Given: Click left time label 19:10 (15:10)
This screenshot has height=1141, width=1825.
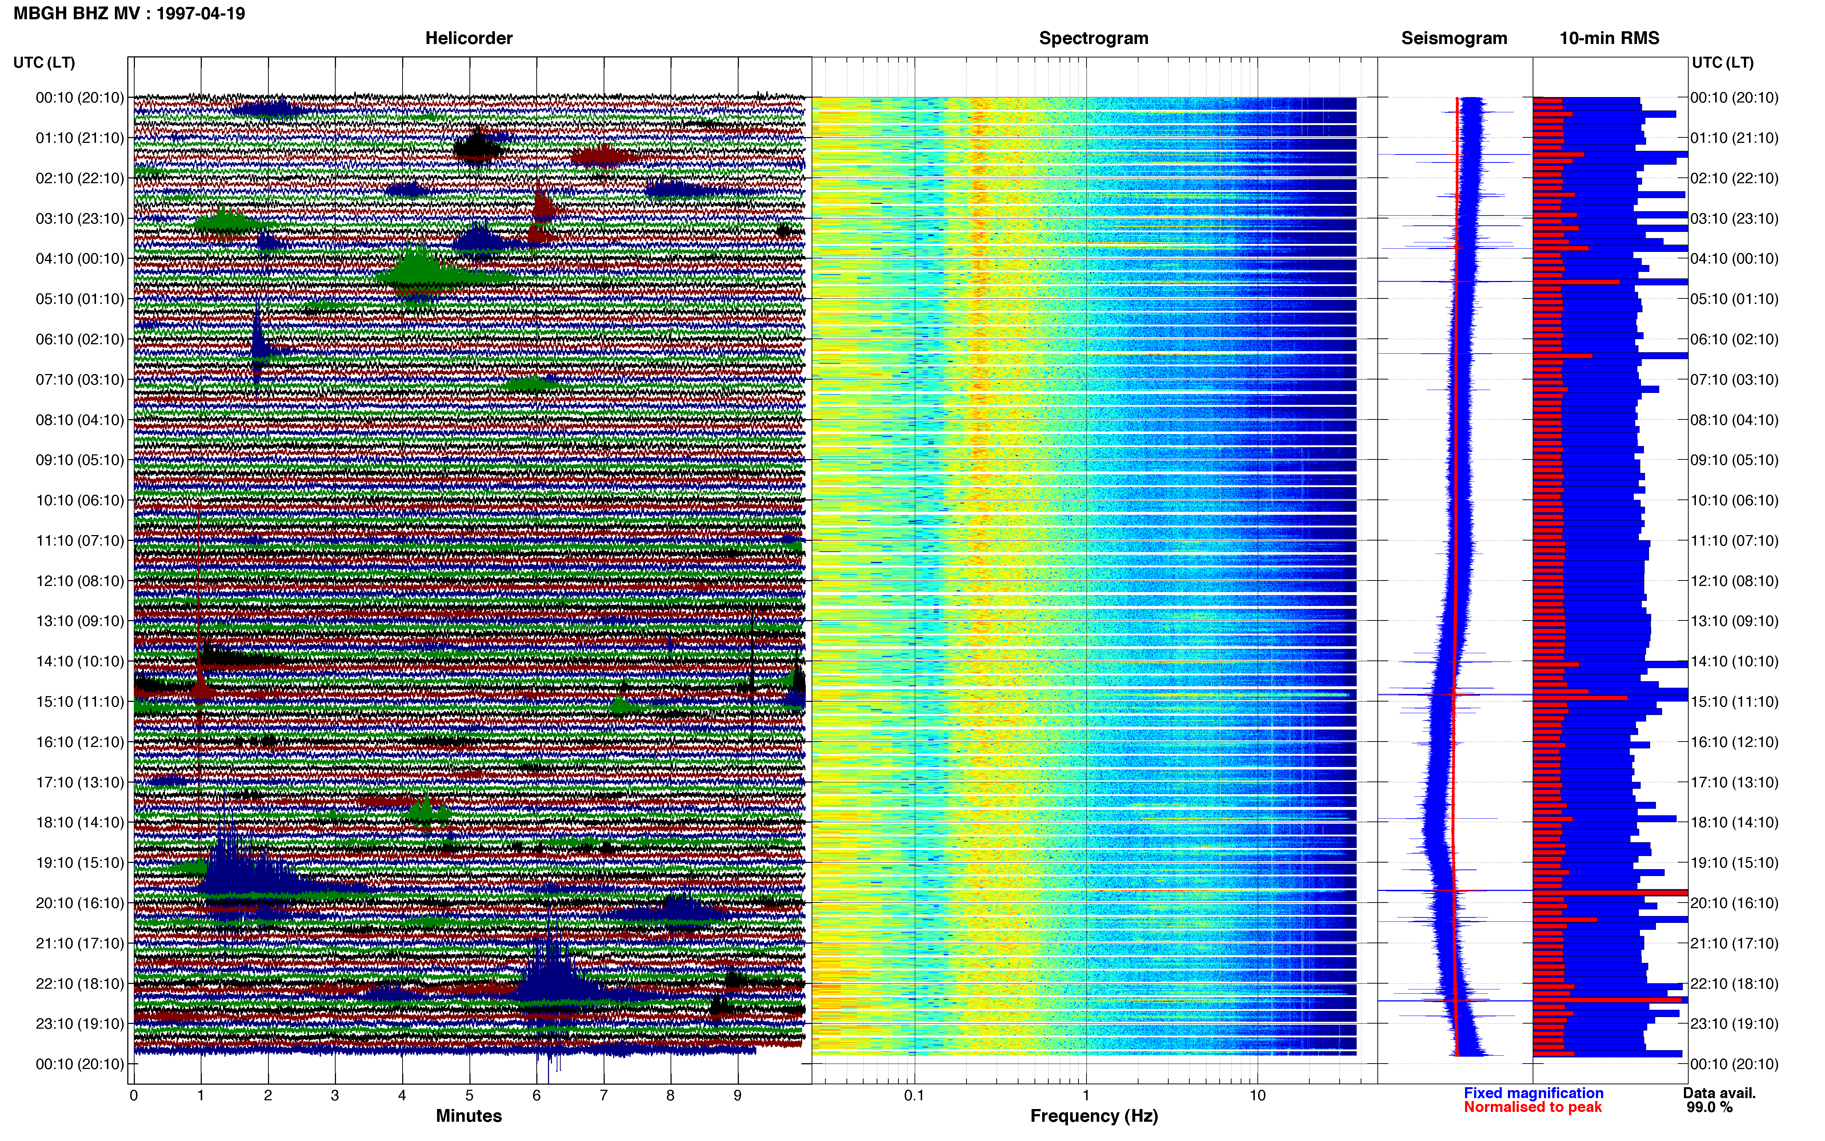Looking at the screenshot, I should pyautogui.click(x=80, y=863).
